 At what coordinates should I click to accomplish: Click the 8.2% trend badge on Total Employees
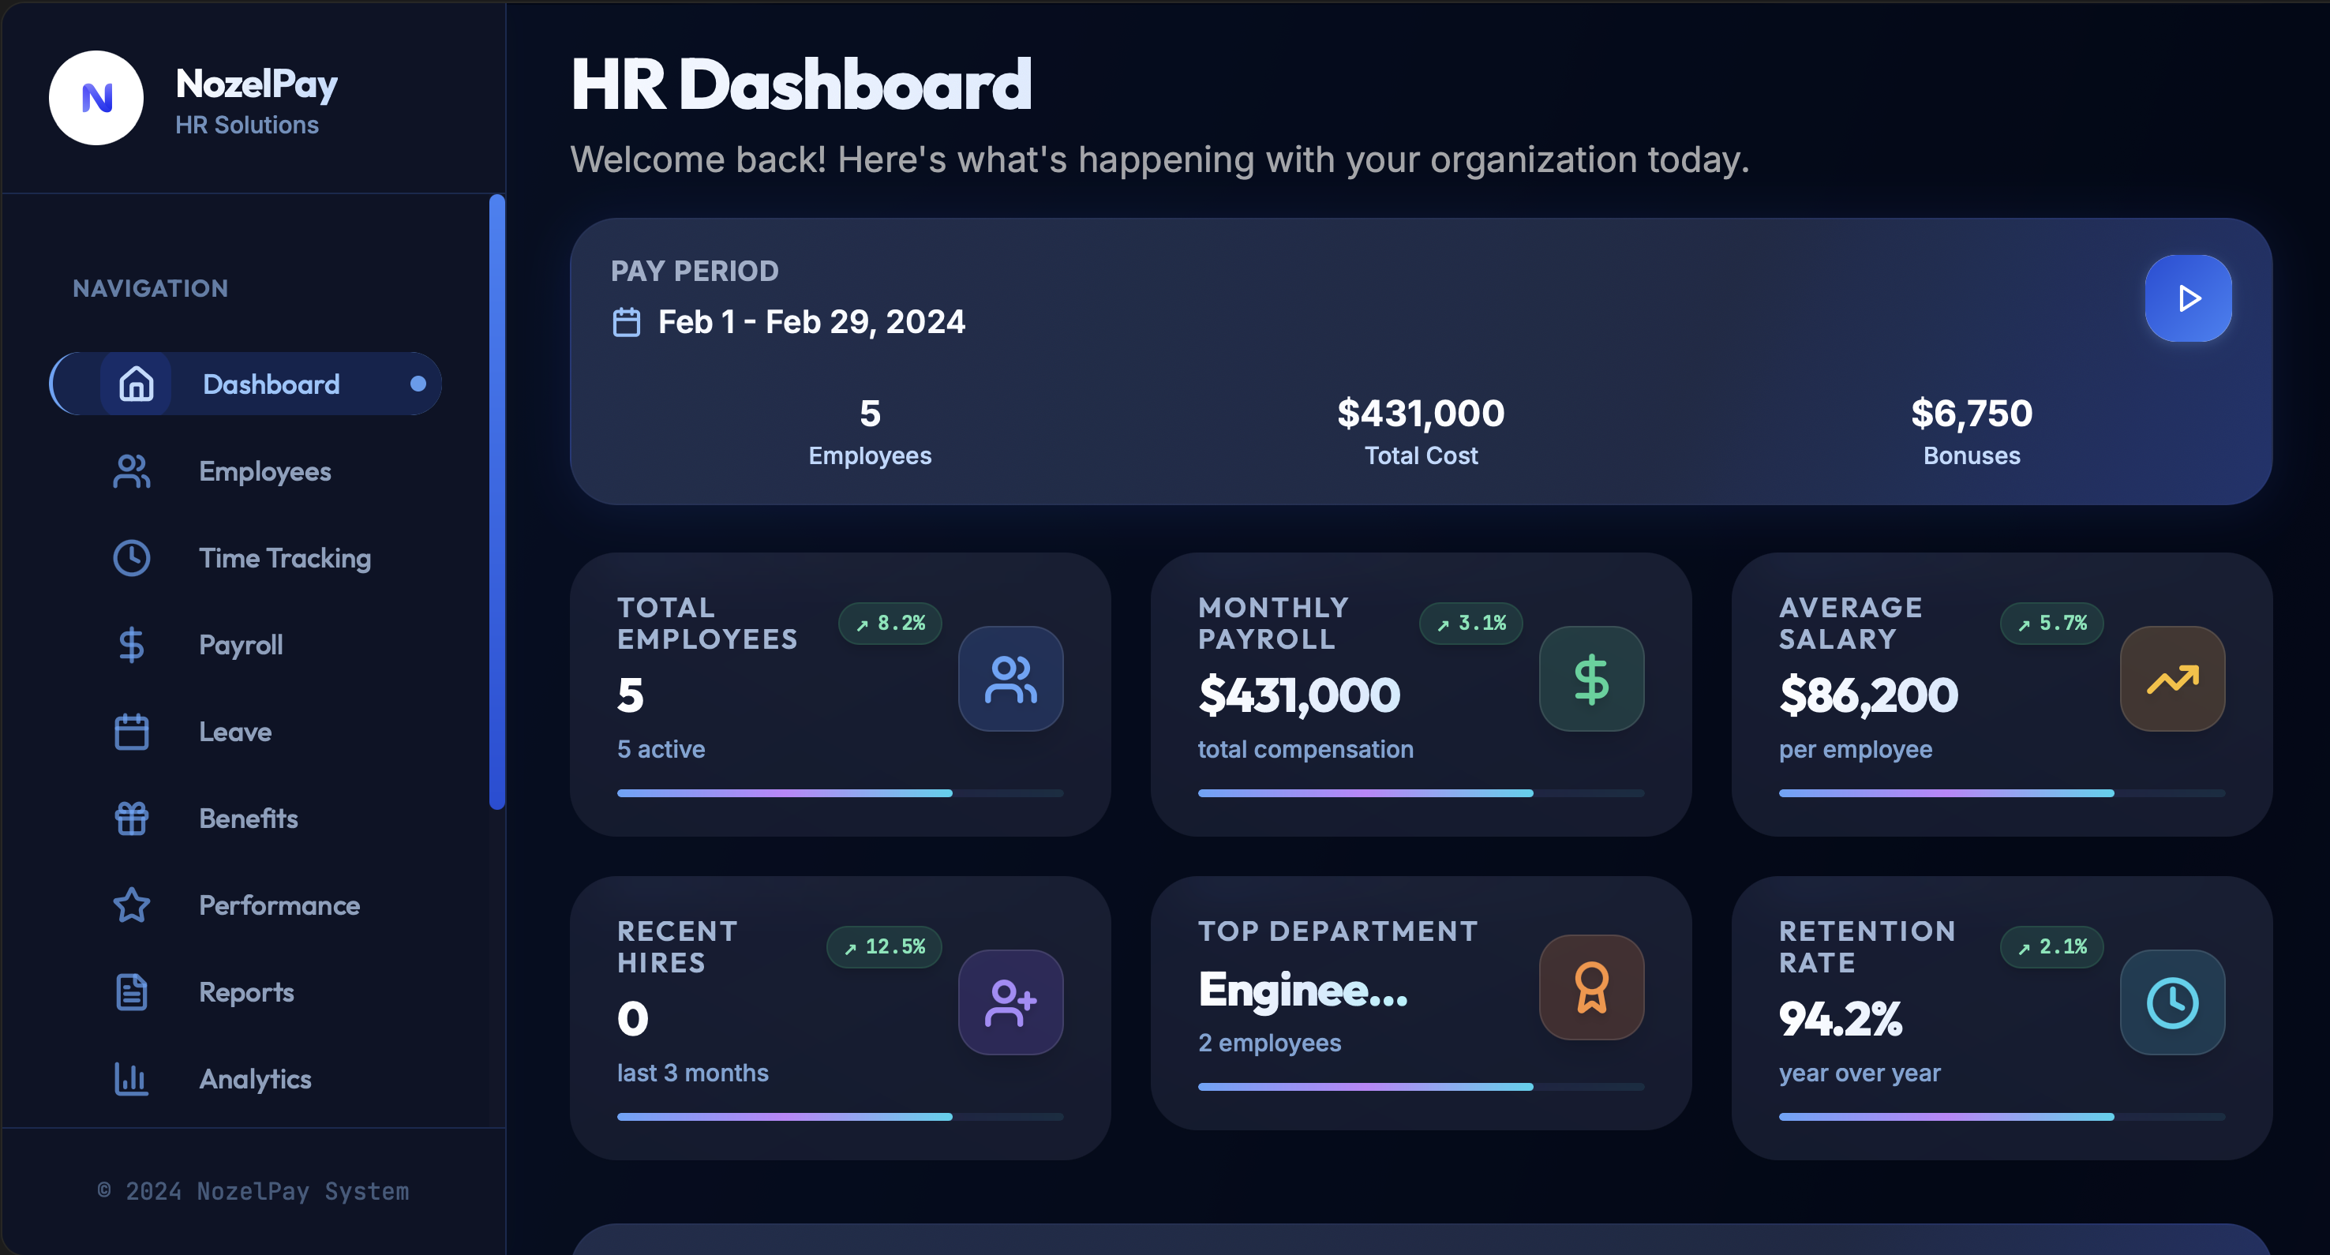891,623
